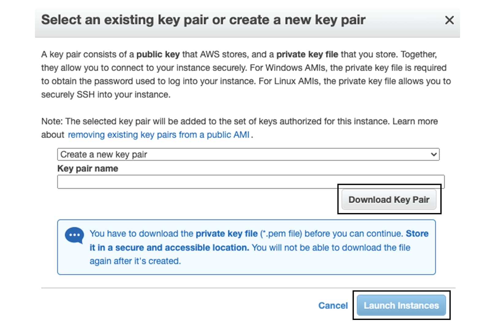The width and height of the screenshot is (495, 331).
Task: Click bold 'Store it in a secure' text
Action: (259, 241)
